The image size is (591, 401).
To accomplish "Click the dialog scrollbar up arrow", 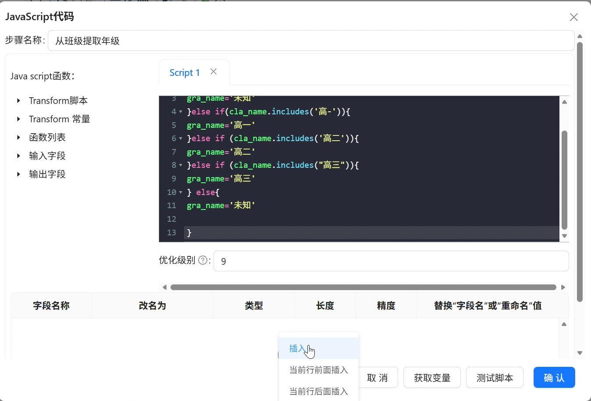I will tap(580, 36).
